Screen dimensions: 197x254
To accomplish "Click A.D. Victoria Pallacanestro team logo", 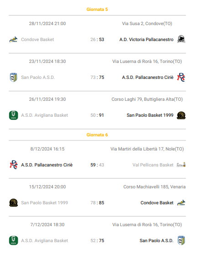I will (181, 39).
